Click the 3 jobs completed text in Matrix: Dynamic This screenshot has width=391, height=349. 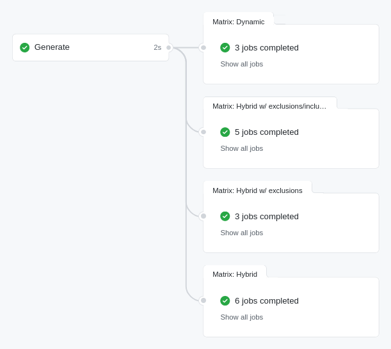click(x=266, y=47)
